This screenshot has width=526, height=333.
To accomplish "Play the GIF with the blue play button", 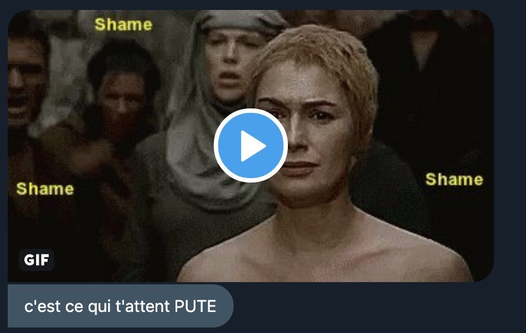I will 251,145.
